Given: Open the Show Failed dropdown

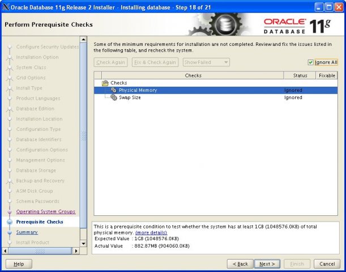Looking at the screenshot, I should pyautogui.click(x=206, y=62).
